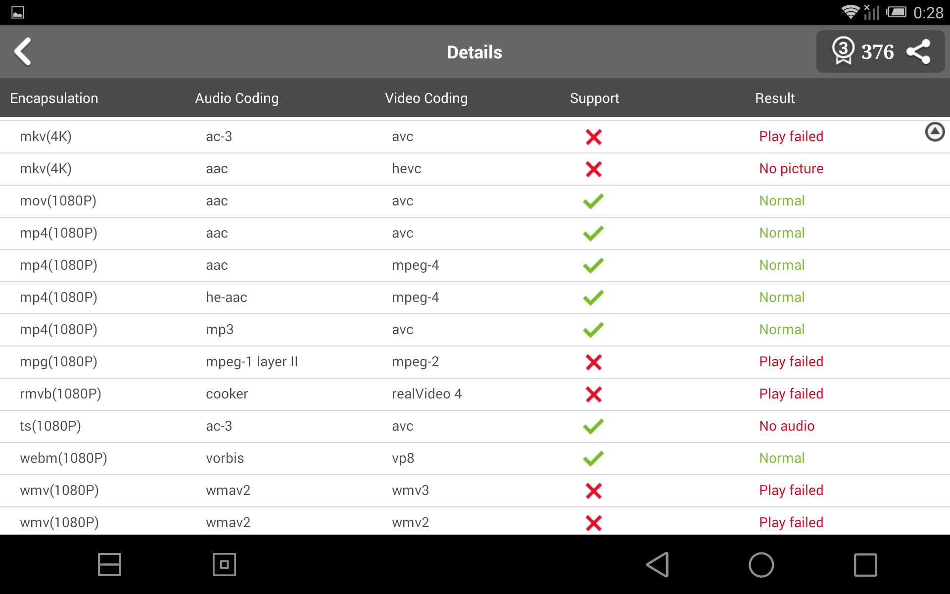The height and width of the screenshot is (594, 950).
Task: Open notification image icon in status bar
Action: pos(18,12)
